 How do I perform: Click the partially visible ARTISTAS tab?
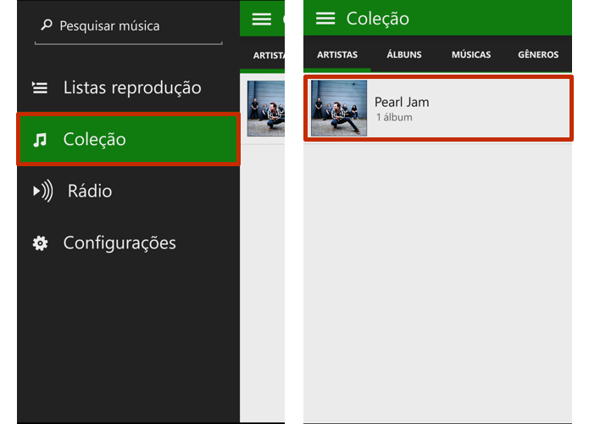tap(269, 56)
